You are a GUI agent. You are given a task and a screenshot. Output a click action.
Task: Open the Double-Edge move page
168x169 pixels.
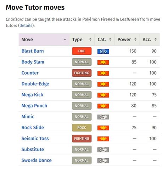35,84
